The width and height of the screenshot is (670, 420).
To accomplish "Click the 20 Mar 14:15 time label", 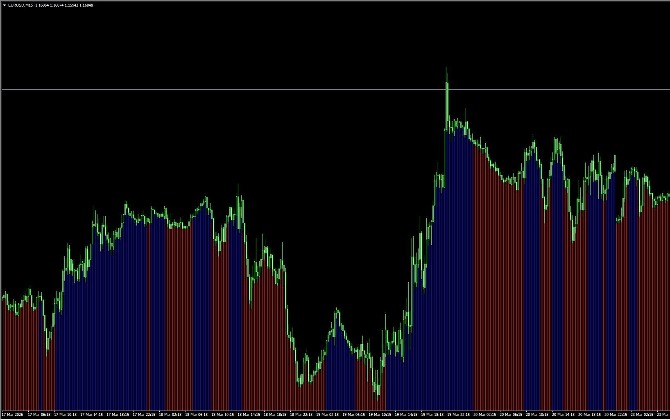I will click(564, 415).
